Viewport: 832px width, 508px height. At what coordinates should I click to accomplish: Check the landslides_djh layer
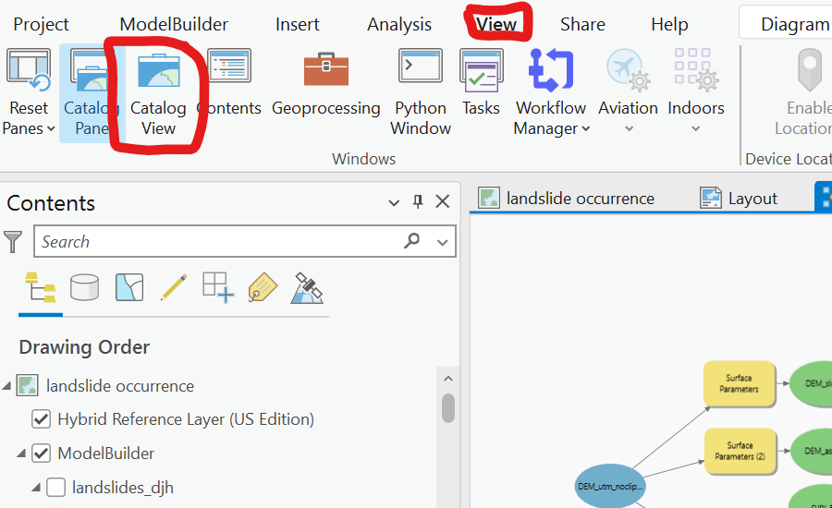(x=55, y=488)
